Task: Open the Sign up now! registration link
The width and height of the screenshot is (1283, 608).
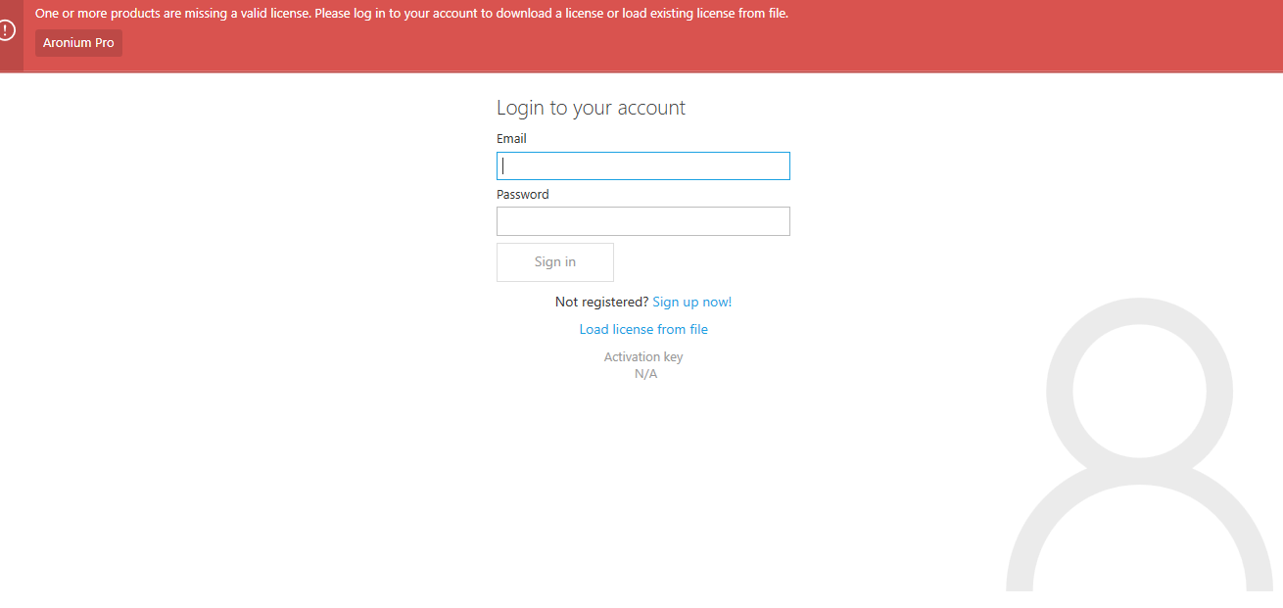Action: (x=691, y=302)
